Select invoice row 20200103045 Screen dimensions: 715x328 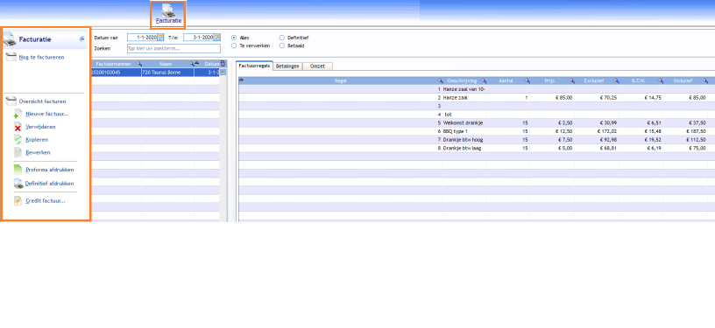(106, 73)
